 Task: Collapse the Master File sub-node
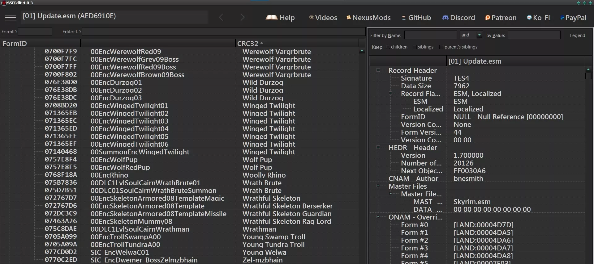tap(390, 194)
